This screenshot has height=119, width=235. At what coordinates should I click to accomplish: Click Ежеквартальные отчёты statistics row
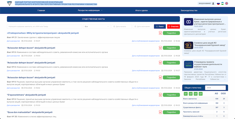coord(205,116)
